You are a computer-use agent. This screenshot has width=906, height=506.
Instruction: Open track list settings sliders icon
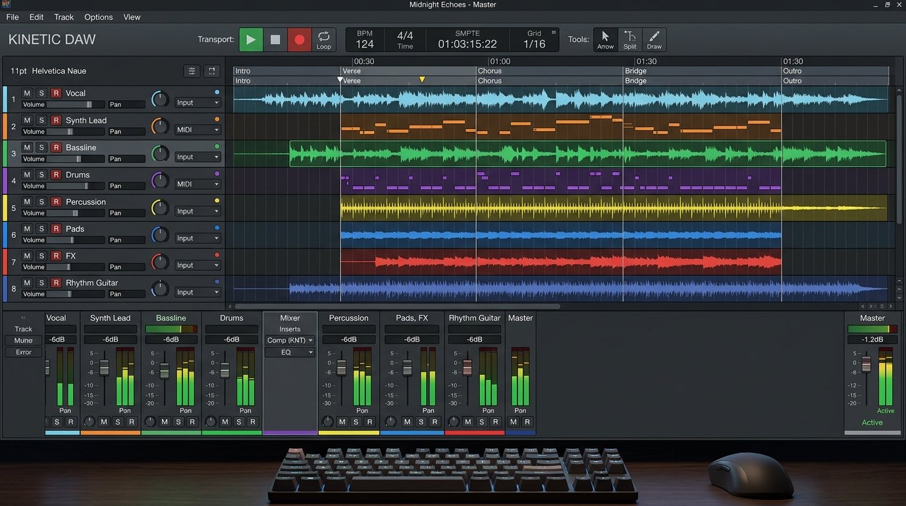192,71
